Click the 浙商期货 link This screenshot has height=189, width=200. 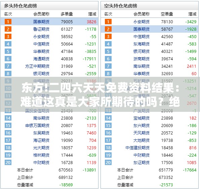coord(141,59)
